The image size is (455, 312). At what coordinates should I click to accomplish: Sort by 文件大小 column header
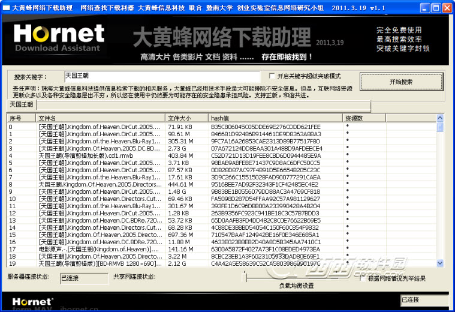pyautogui.click(x=186, y=118)
